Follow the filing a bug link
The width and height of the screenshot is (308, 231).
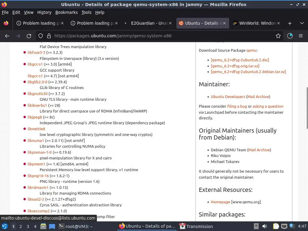237,106
